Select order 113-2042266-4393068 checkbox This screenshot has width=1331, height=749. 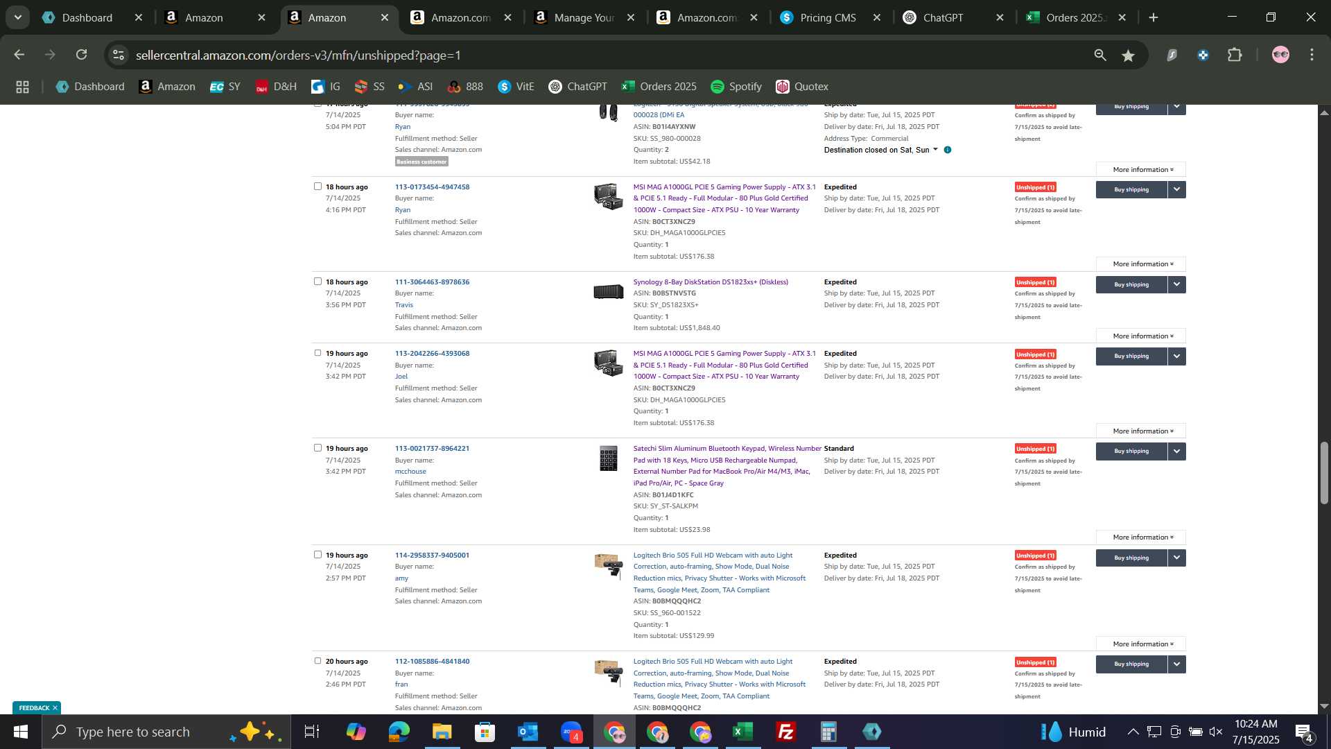[317, 353]
